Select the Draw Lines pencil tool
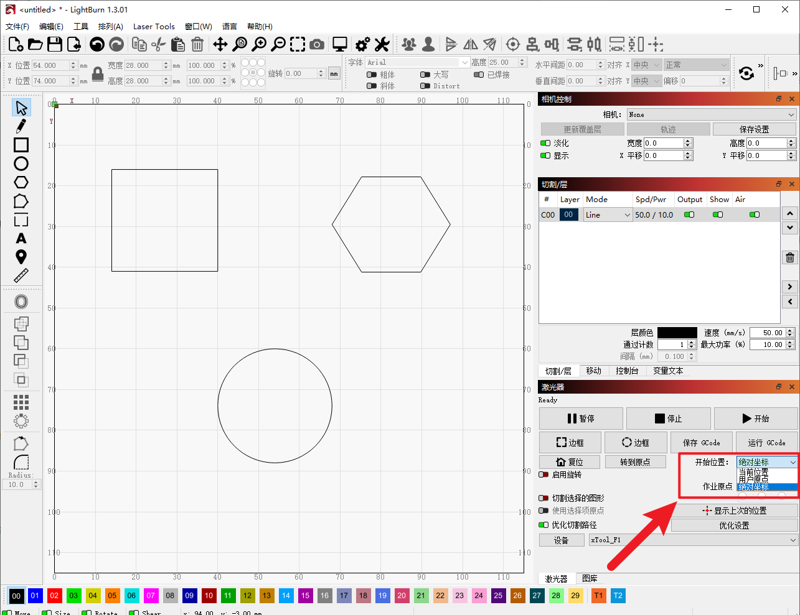The height and width of the screenshot is (615, 800). coord(21,126)
